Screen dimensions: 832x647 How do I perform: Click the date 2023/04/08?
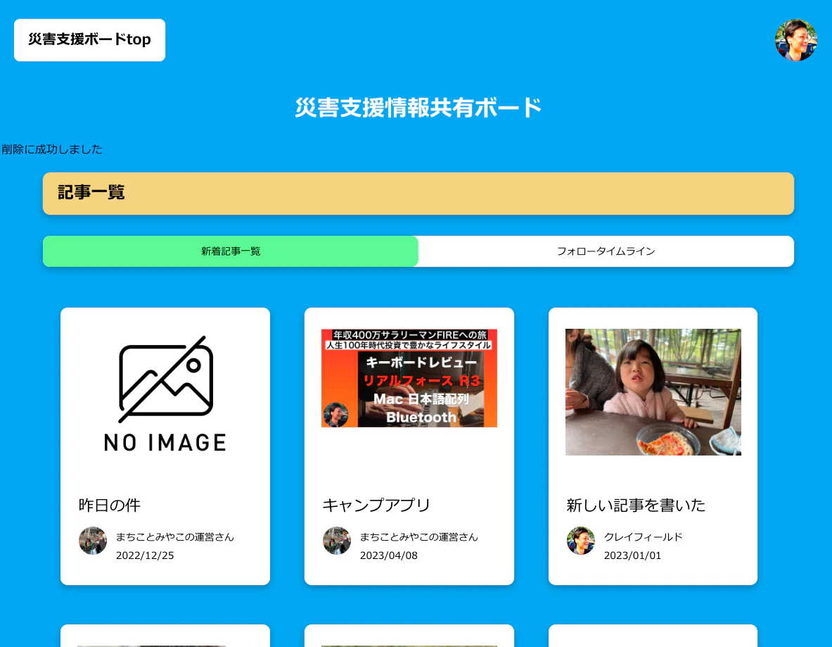click(389, 555)
